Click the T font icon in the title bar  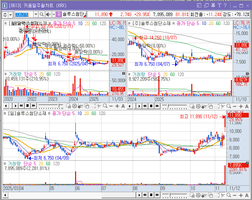click(x=219, y=5)
